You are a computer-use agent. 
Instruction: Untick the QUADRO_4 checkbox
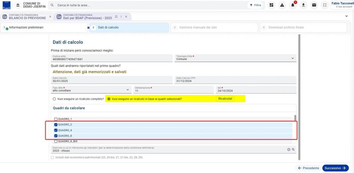56,130
